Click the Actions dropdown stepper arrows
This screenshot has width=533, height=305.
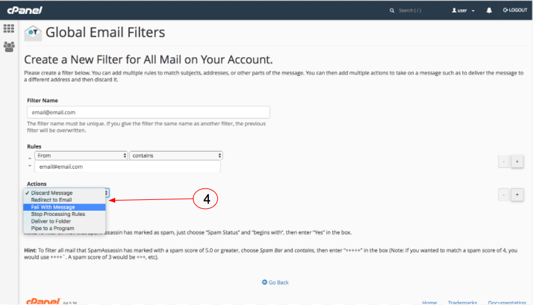[107, 193]
